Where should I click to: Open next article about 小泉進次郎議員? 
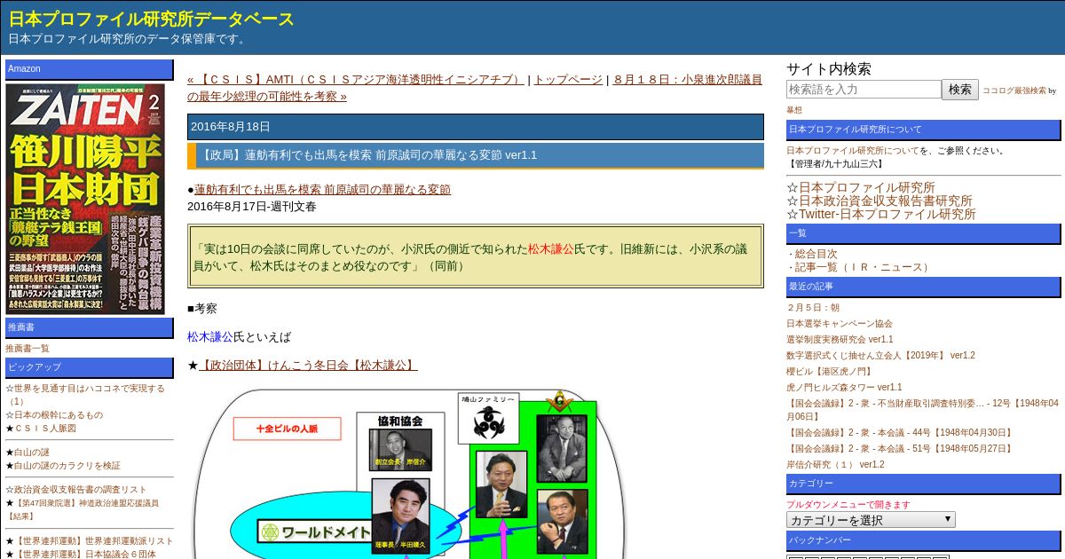pyautogui.click(x=474, y=88)
